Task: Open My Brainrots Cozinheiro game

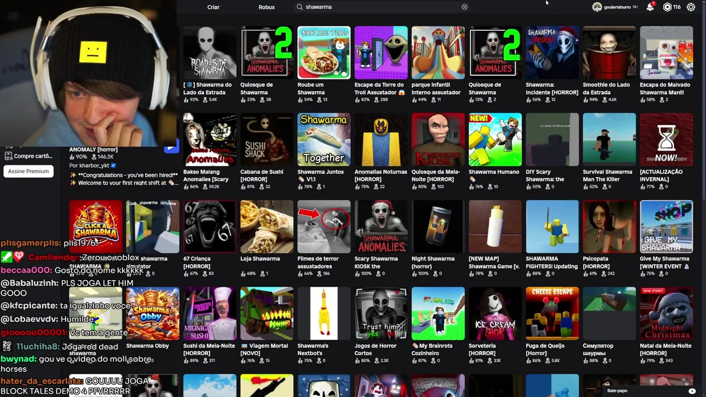Action: [438, 314]
